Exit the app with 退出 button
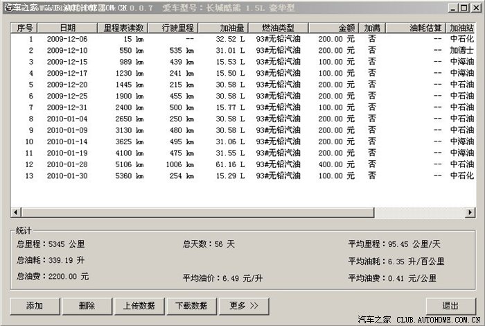 450,306
